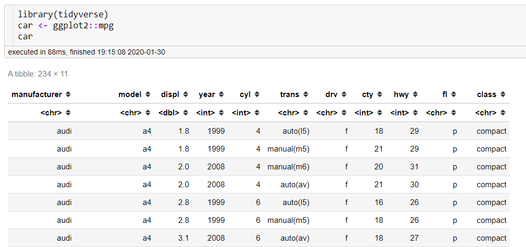Click the executed time status line
526x247 pixels.
pyautogui.click(x=87, y=52)
